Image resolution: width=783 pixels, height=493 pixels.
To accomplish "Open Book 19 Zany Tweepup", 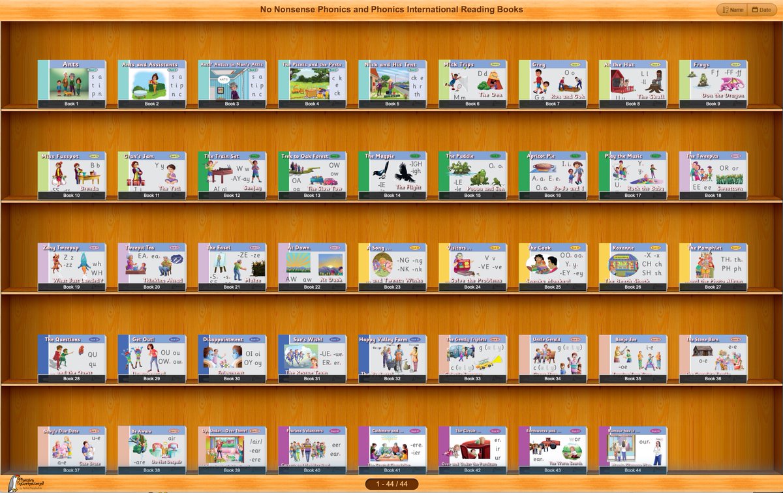I will point(72,267).
